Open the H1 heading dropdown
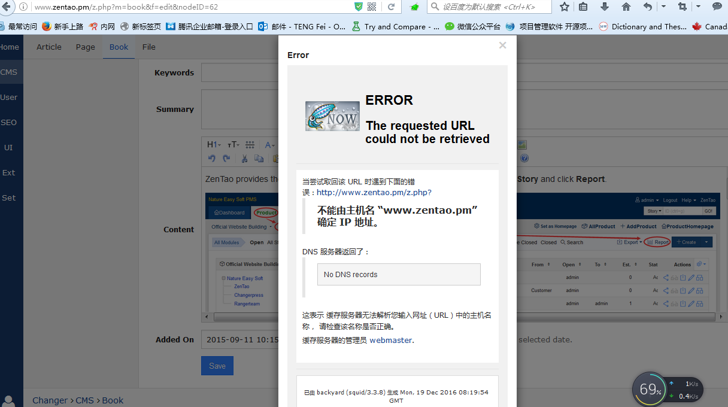Screen dimensions: 728x407 [214, 145]
